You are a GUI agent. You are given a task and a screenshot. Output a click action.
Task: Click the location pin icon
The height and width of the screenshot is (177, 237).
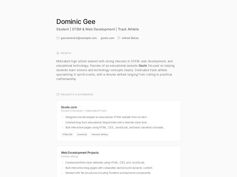coord(119,38)
